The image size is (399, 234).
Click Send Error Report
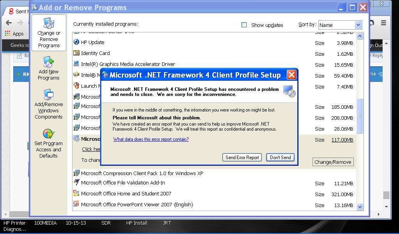242,157
